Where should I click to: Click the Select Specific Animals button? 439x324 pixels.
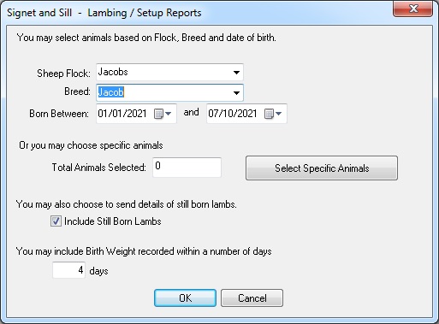(x=322, y=168)
